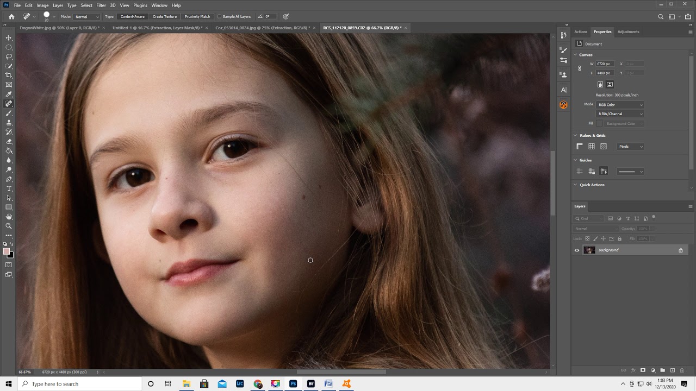Click the canvas Width input field
This screenshot has width=696, height=391.
(605, 64)
